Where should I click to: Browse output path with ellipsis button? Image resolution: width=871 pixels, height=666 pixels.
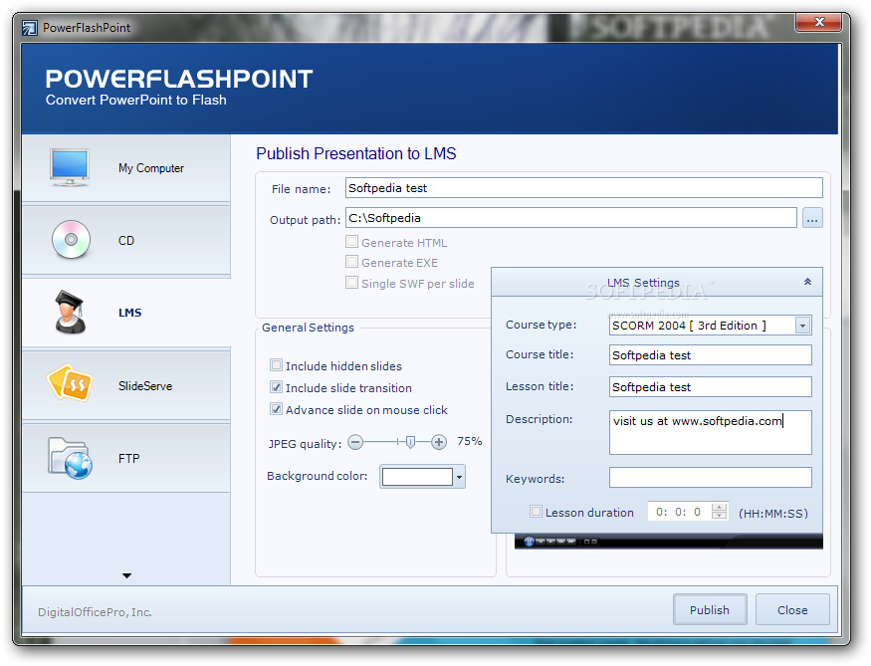tap(812, 218)
